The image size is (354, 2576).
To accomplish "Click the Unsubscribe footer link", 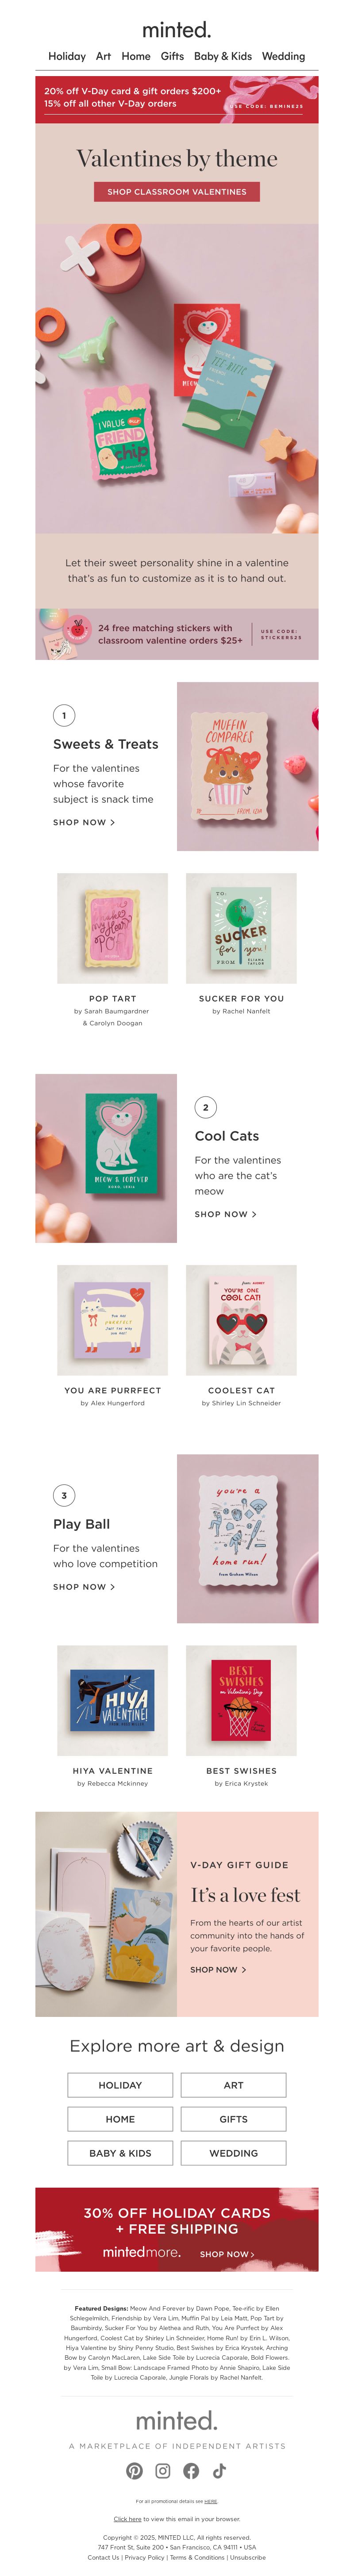I will pos(248,2556).
